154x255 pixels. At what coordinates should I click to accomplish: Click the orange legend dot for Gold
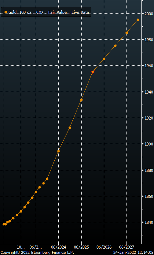[x=6, y=12]
